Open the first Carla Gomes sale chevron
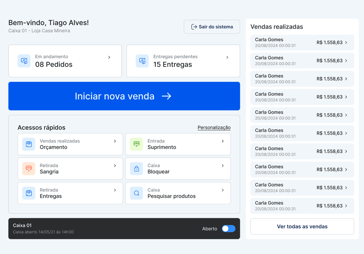Image resolution: width=364 pixels, height=254 pixels. [x=346, y=42]
